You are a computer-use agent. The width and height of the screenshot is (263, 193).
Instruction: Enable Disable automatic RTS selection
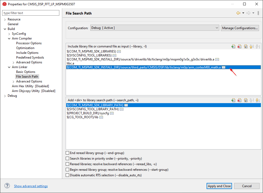(x=68, y=175)
